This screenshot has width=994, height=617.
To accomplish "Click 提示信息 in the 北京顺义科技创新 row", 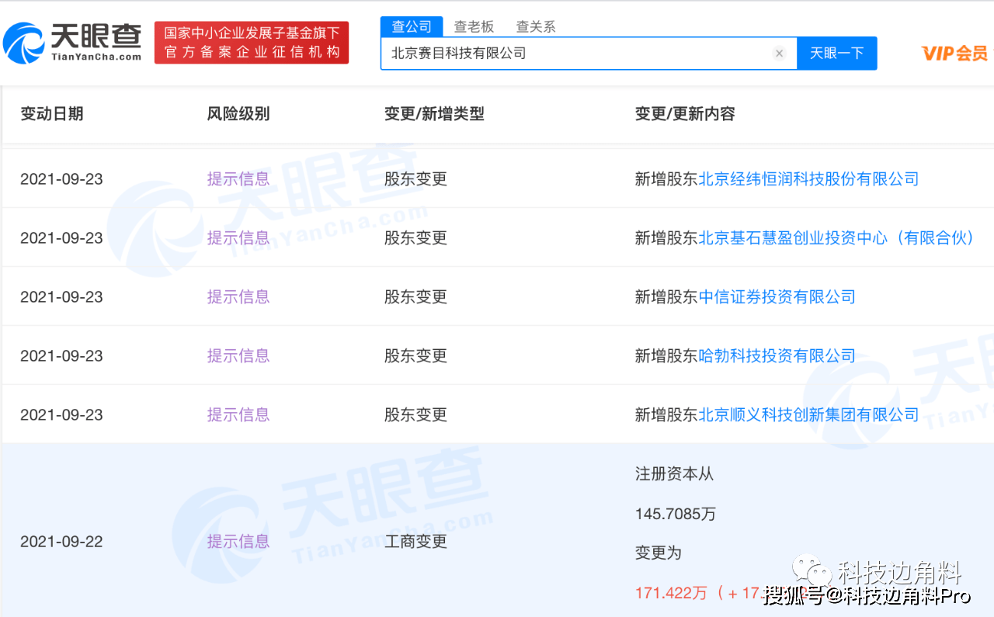I will [238, 415].
